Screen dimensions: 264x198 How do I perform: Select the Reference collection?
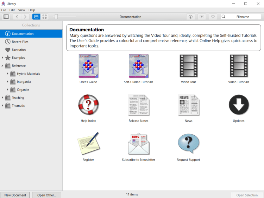(x=31, y=66)
